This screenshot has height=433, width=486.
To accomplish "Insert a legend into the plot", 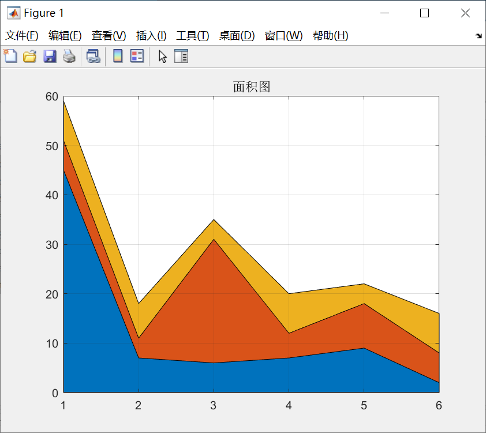I will pos(137,56).
